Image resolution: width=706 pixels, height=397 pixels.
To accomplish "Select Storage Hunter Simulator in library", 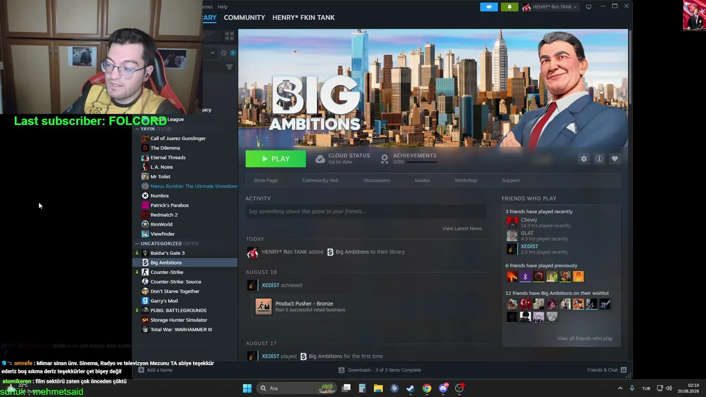I will coord(179,320).
